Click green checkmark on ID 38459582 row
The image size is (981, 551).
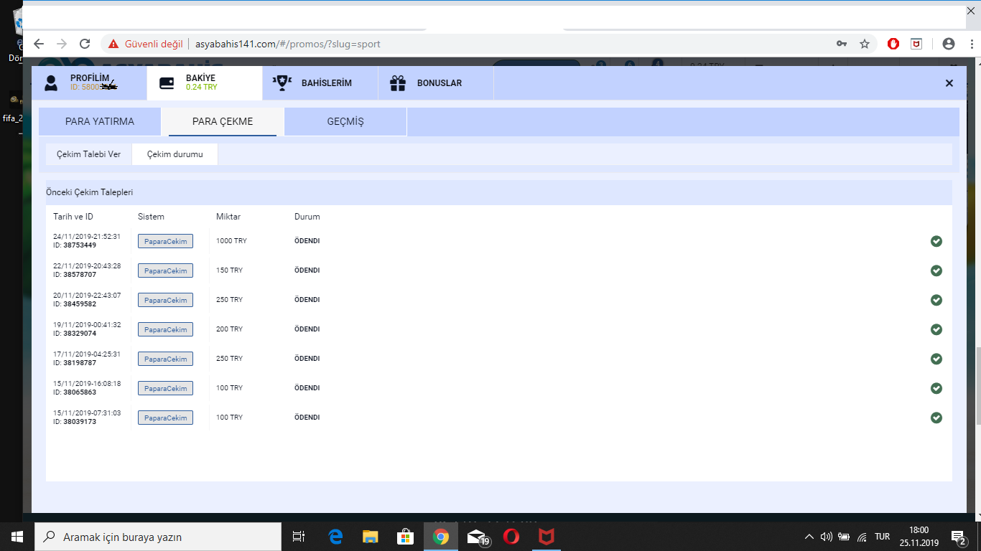coord(936,300)
